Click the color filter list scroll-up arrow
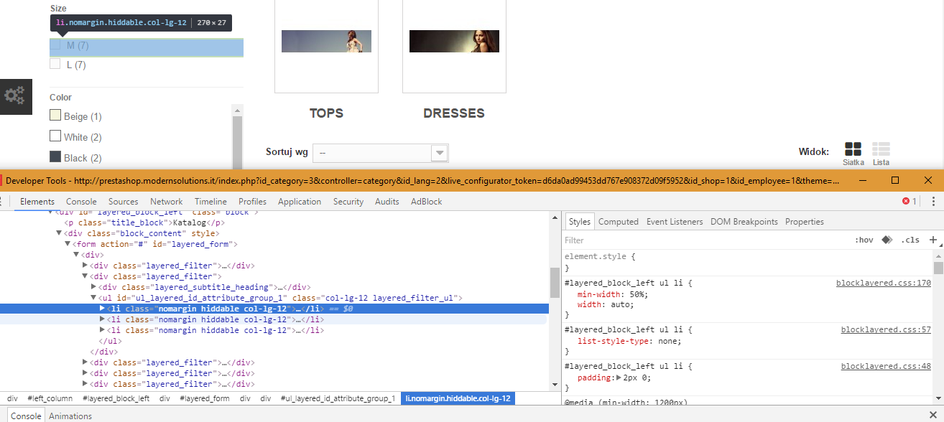This screenshot has width=944, height=422. tap(237, 110)
